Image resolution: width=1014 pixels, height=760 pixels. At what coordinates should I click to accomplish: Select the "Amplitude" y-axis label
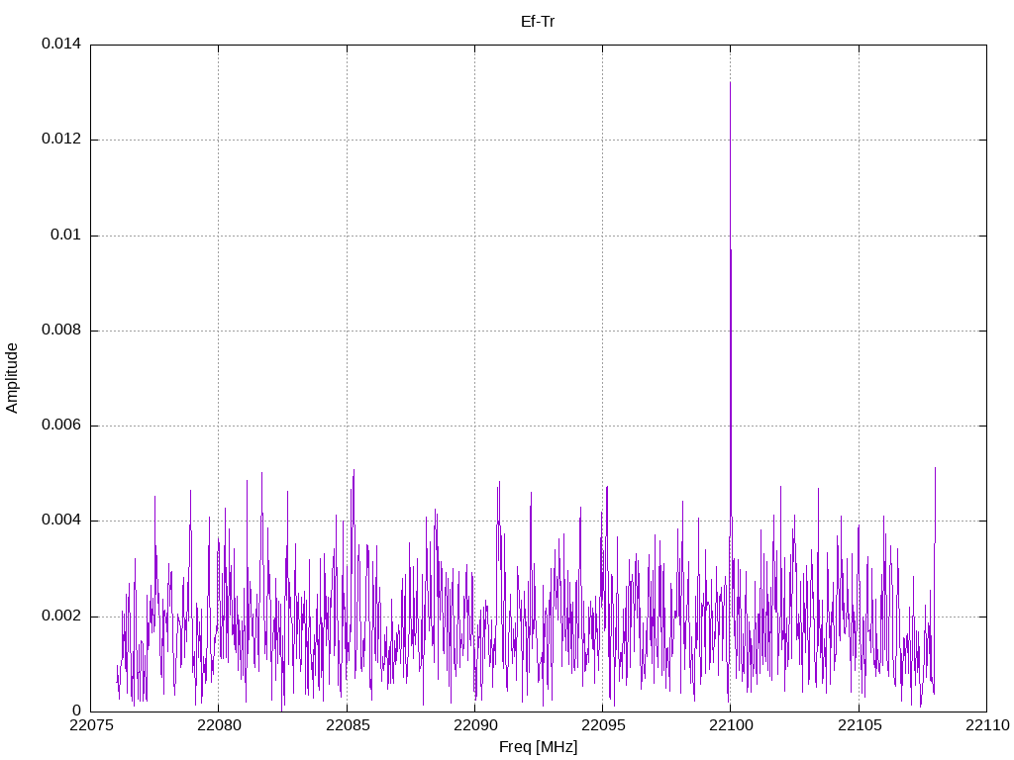[12, 378]
